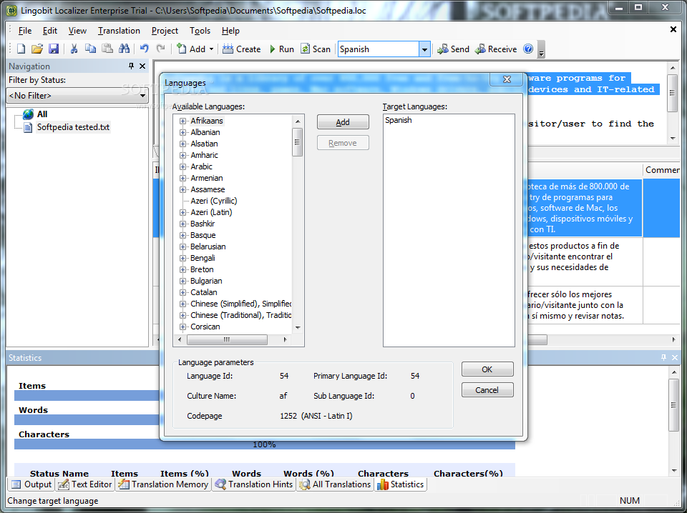Undo the last action via toolbar arrow
The width and height of the screenshot is (687, 513).
click(x=144, y=49)
